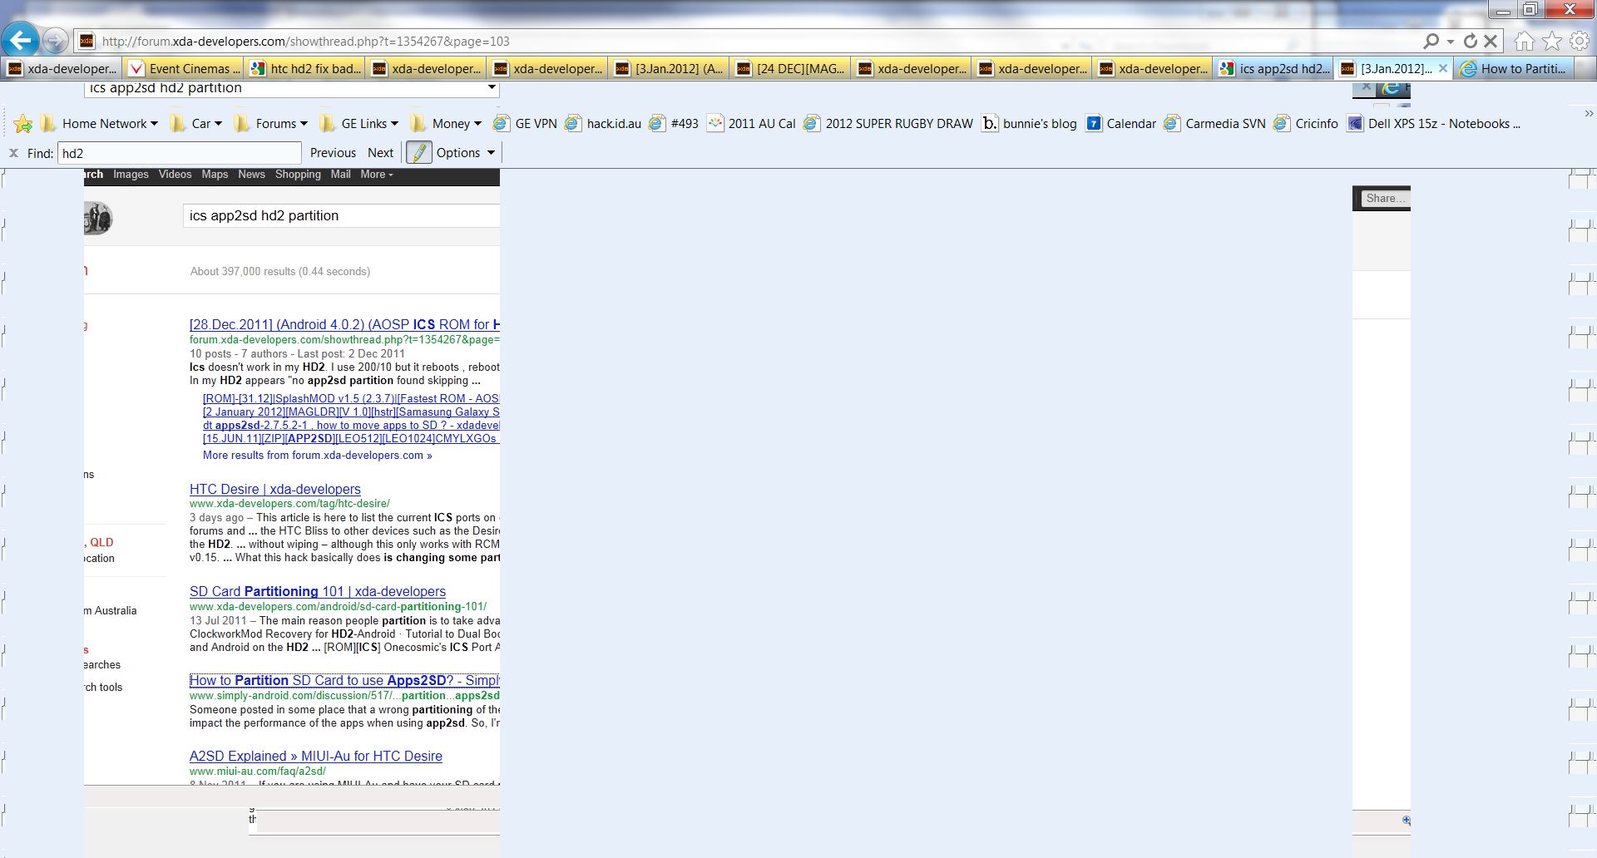Open the Tools gear icon
The width and height of the screenshot is (1597, 858).
pos(1579,41)
